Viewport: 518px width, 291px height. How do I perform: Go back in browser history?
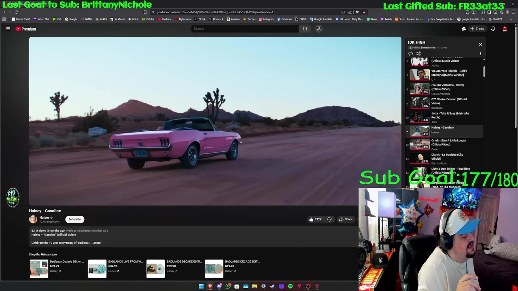point(4,12)
